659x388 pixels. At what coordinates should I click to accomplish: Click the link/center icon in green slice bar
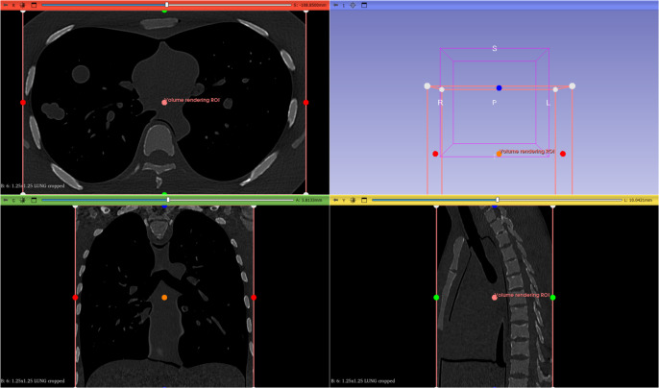point(23,200)
